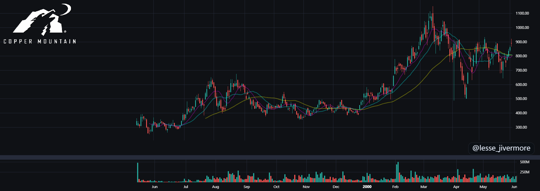
Task: Select the Sep time axis label
Action: tap(247, 187)
